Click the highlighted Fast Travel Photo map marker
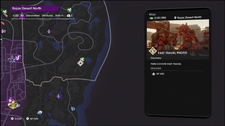The height and width of the screenshot is (126, 225). pyautogui.click(x=81, y=63)
